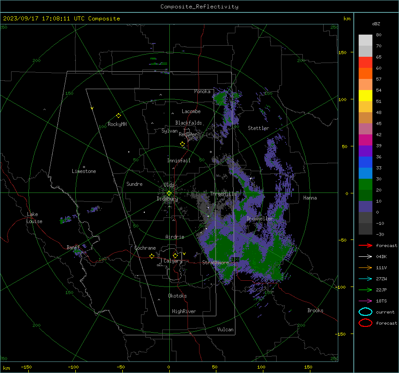Click the Drumheller city label
This screenshot has height=373, width=399.
(259, 219)
